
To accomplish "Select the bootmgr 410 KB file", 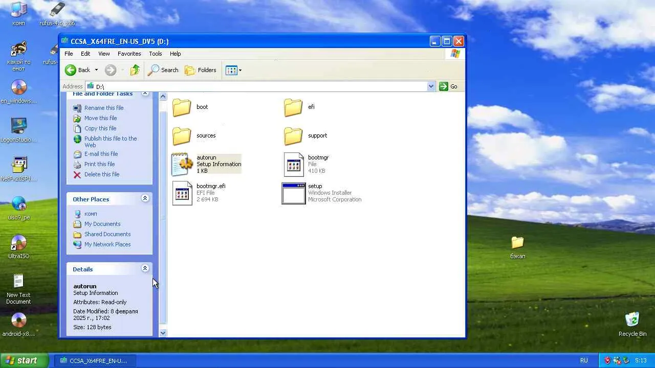I will pyautogui.click(x=307, y=164).
